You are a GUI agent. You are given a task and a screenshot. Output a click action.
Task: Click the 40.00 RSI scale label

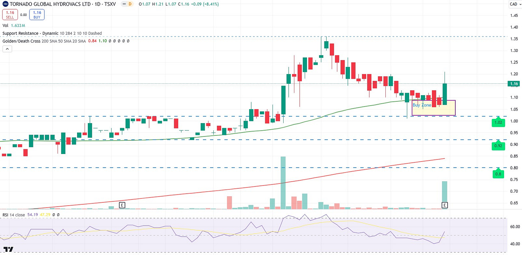[x=514, y=244]
